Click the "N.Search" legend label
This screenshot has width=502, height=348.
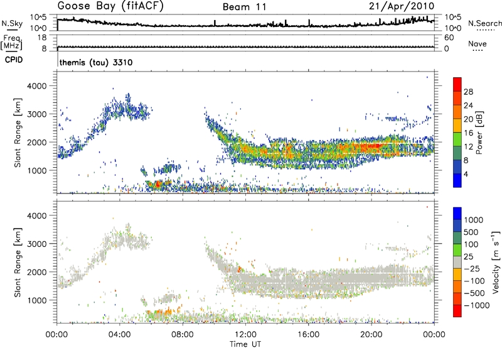(484, 23)
